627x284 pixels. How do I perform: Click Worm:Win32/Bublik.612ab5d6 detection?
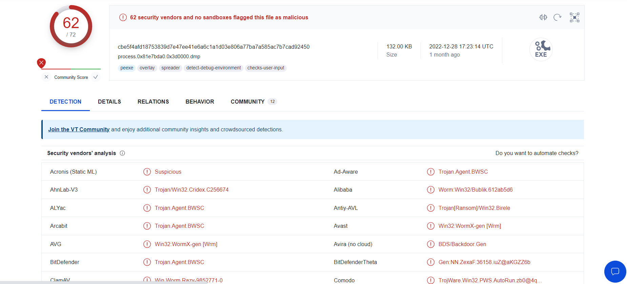476,190
